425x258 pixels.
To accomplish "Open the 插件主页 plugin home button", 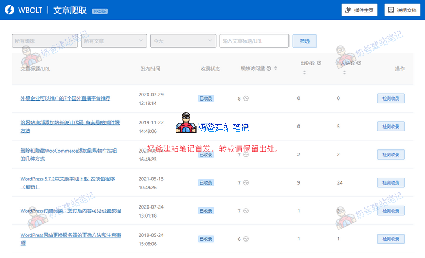I will 359,10.
